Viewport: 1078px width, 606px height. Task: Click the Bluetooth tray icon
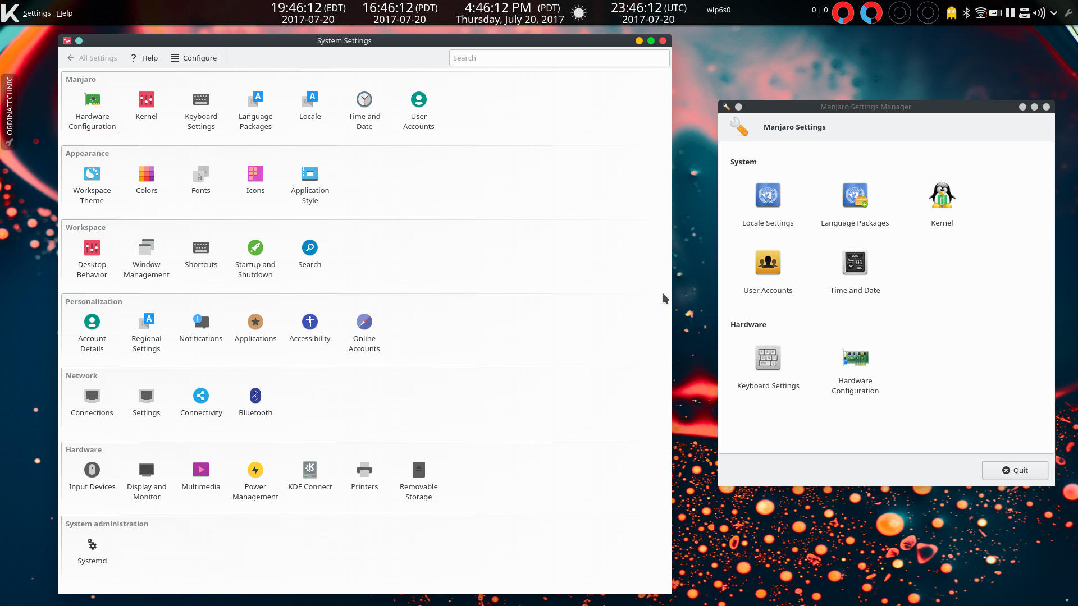[x=966, y=13]
